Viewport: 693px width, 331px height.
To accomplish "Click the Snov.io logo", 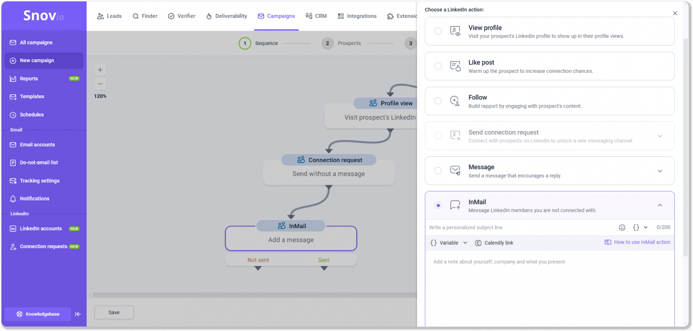I will [44, 16].
